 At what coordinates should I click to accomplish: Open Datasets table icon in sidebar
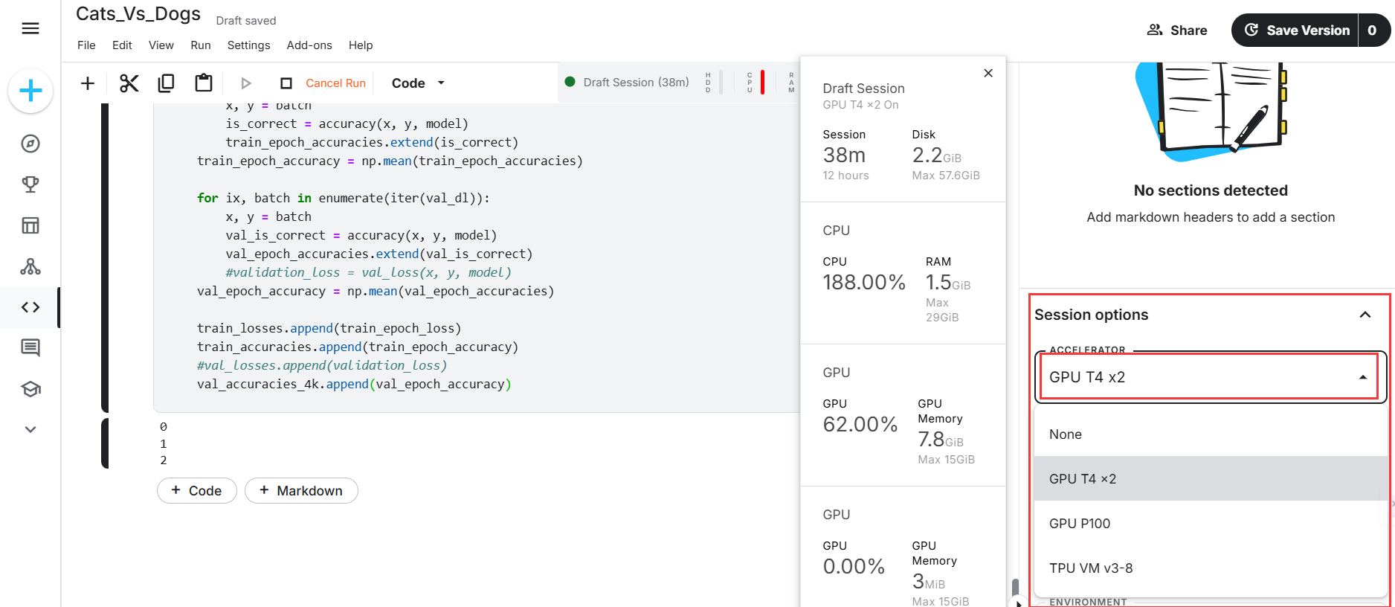(30, 225)
